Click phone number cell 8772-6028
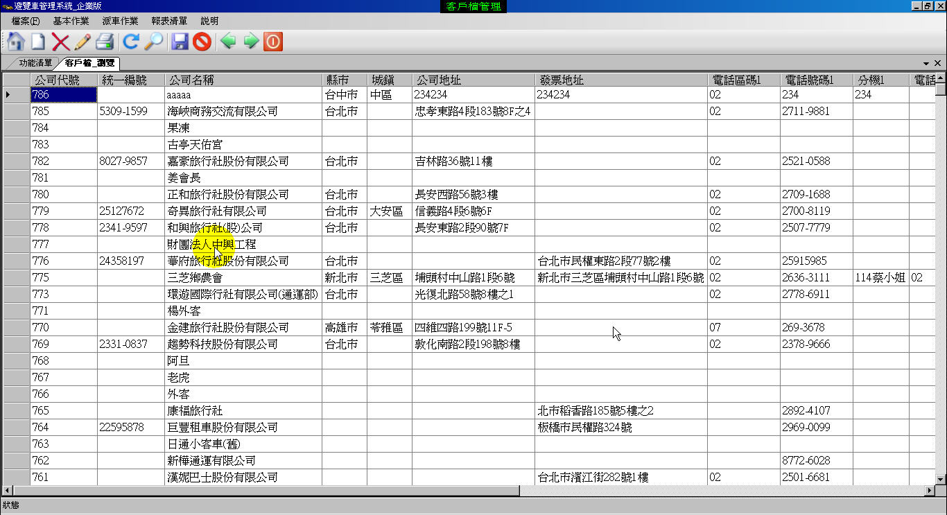 click(817, 460)
